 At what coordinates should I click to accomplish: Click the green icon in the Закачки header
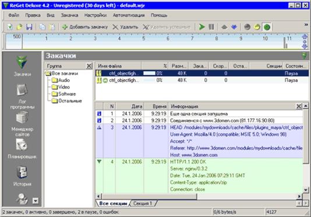coord(304,56)
